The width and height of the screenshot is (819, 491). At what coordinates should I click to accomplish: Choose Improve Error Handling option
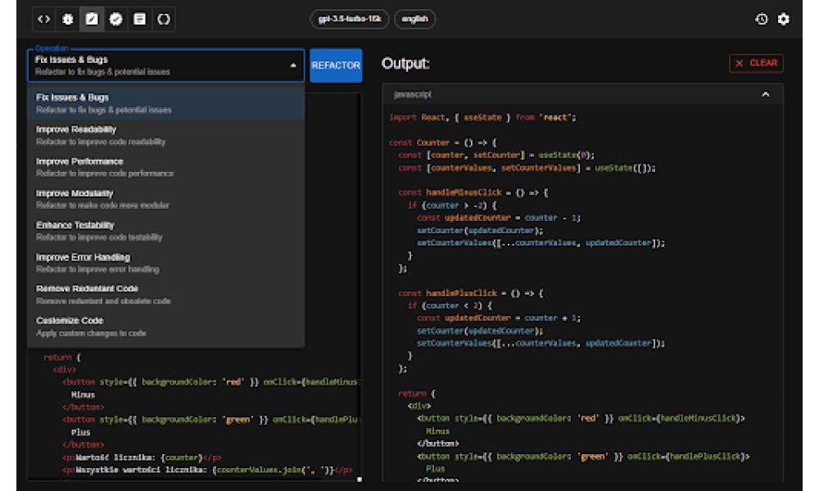click(165, 263)
